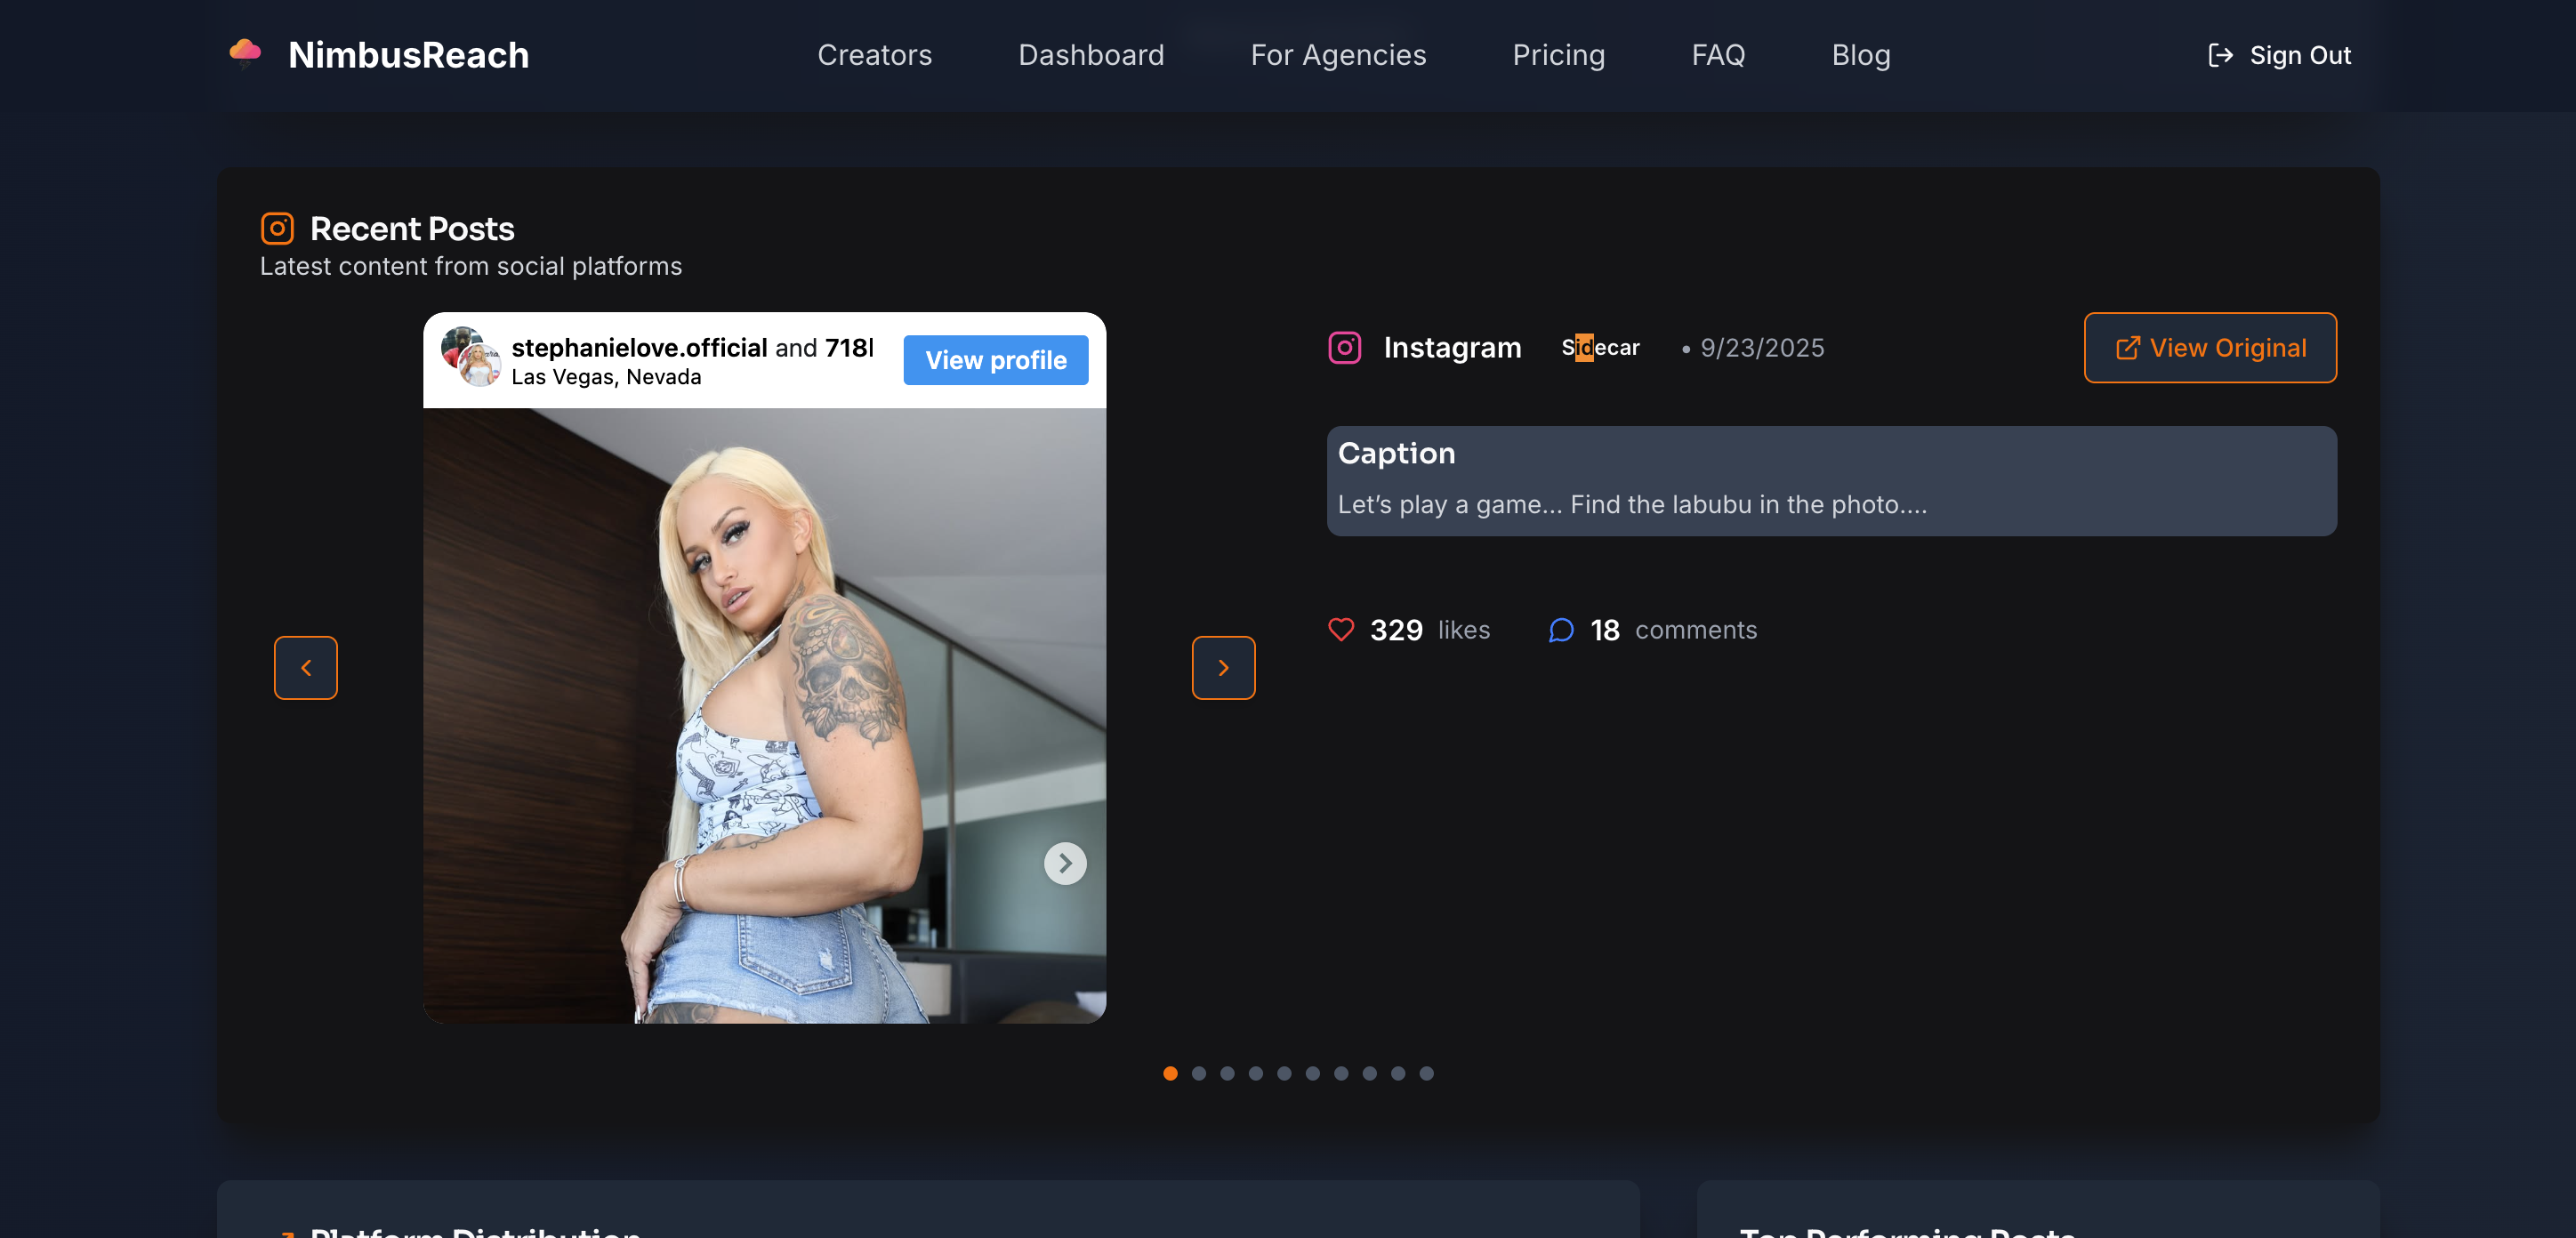
Task: Select the first orange carousel indicator dot
Action: pyautogui.click(x=1170, y=1073)
